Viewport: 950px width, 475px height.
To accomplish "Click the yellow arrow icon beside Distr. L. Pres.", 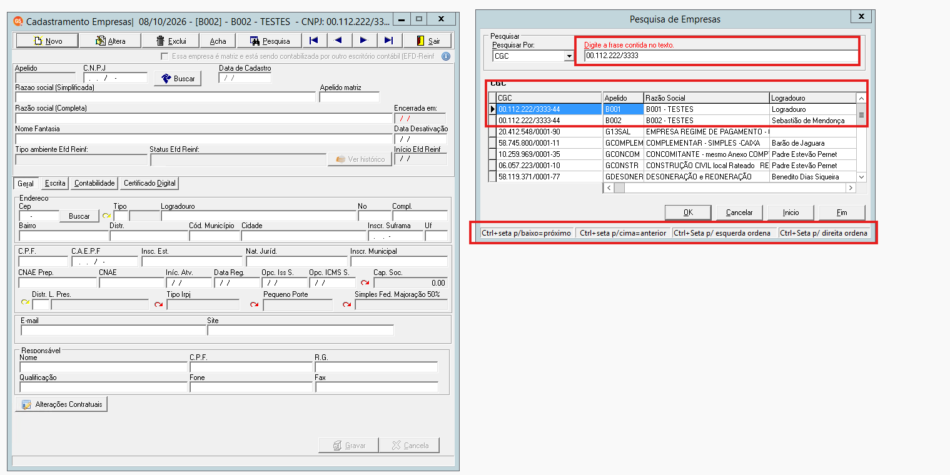I will [x=26, y=302].
